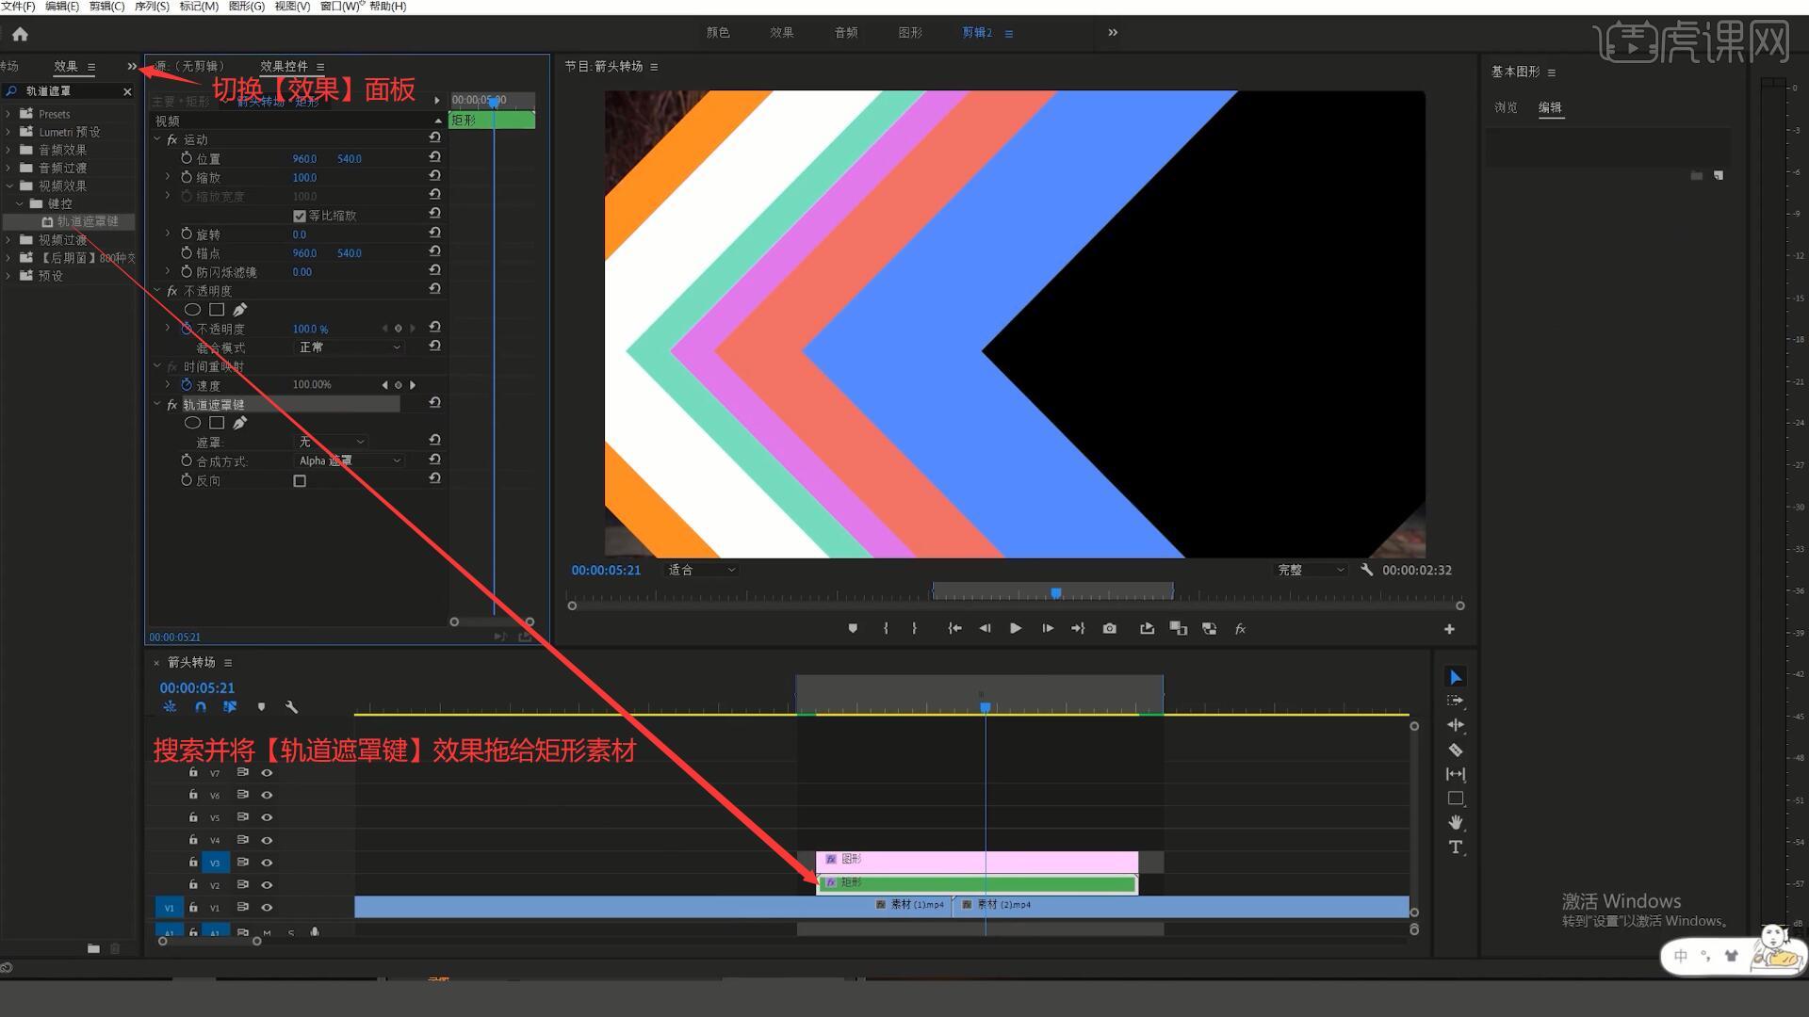Toggle timeline snap magnet icon
The image size is (1809, 1017).
tap(201, 706)
